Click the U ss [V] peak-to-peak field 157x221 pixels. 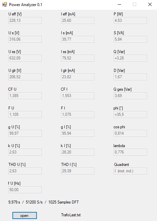pos(25,58)
